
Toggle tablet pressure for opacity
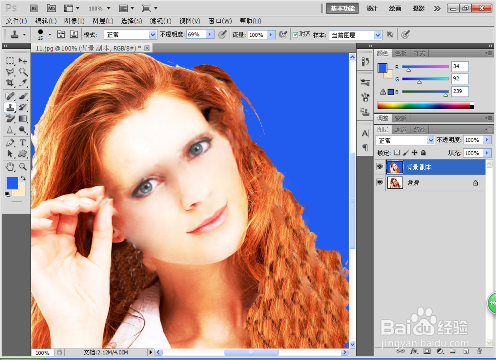click(222, 35)
